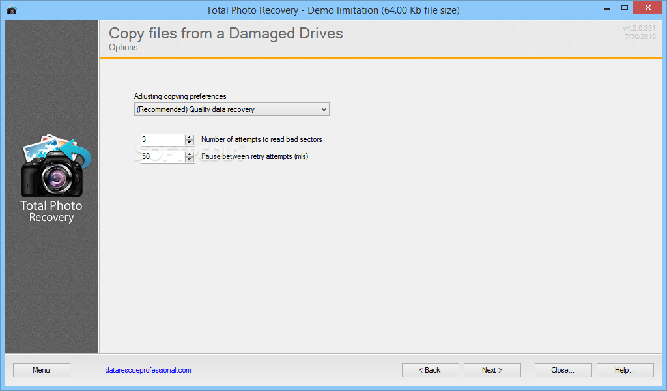Click the build date 7/30/2016

640,36
